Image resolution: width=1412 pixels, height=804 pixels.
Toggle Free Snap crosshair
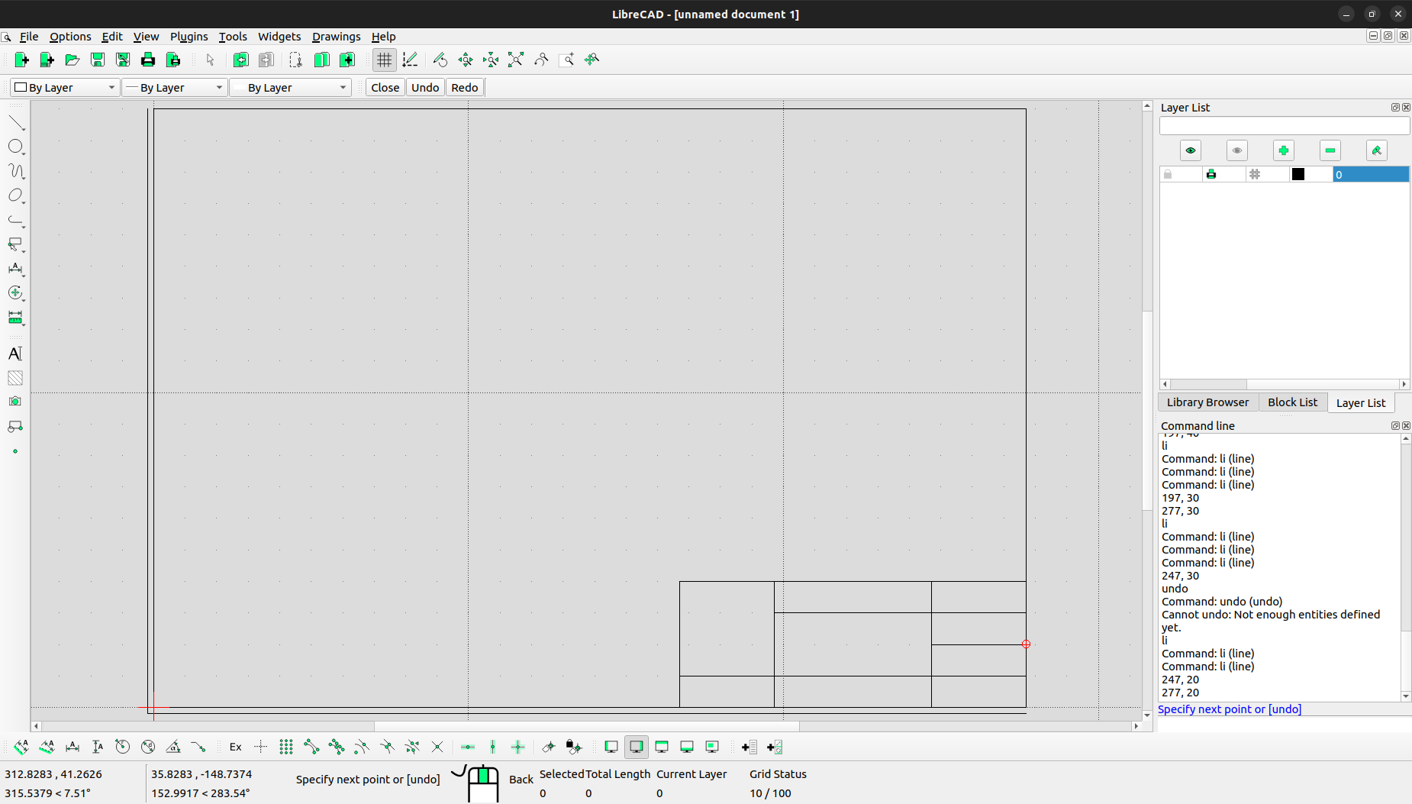(x=261, y=747)
